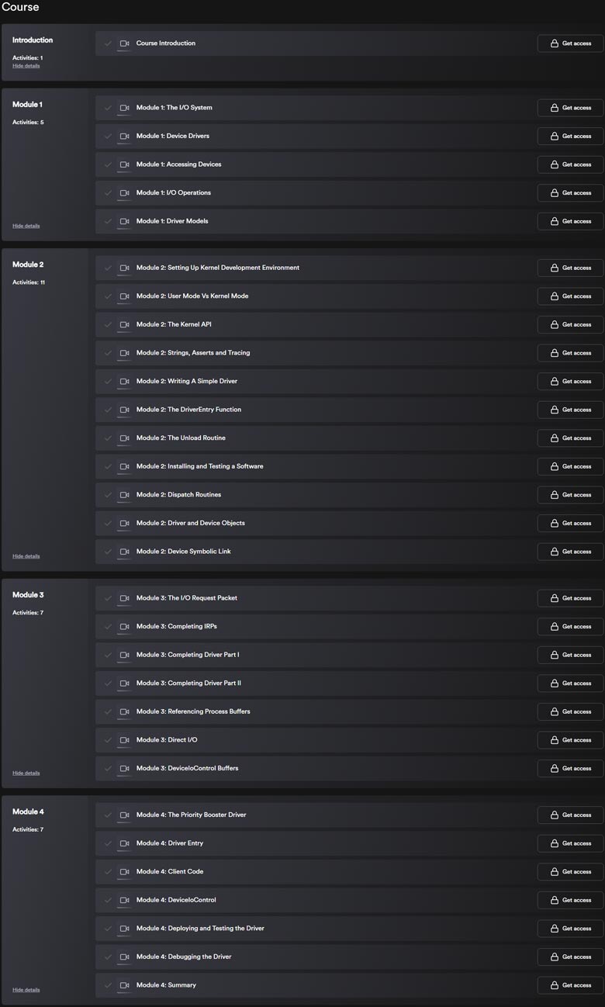
Task: Click video icon for Module 1: Device Drivers
Action: (124, 136)
